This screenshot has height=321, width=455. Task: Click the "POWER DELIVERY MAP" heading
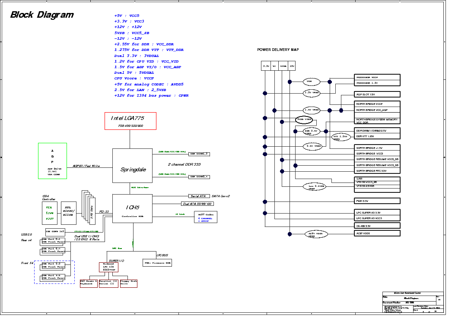click(278, 50)
